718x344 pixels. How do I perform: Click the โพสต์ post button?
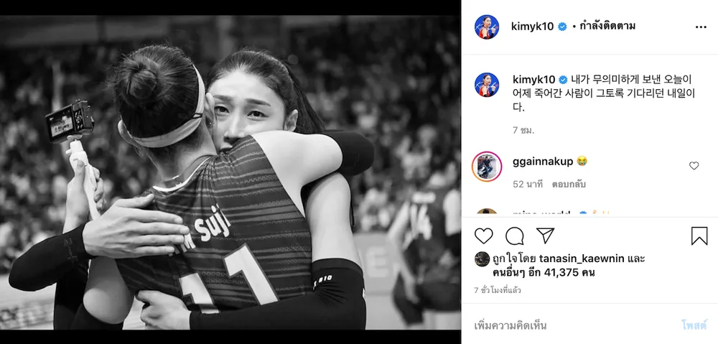[x=694, y=325]
